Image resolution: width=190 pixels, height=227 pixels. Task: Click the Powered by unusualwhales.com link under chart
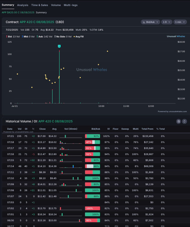[172, 111]
